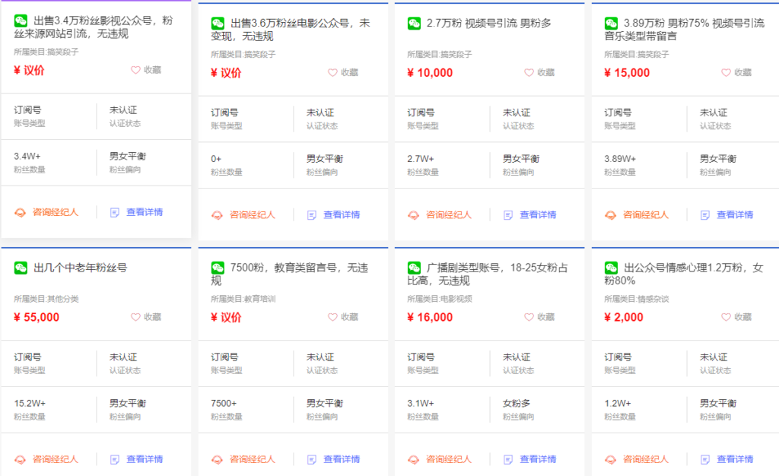Click headset icon on 3.89万粉 男粉75% card
The width and height of the screenshot is (779, 476).
pos(611,215)
